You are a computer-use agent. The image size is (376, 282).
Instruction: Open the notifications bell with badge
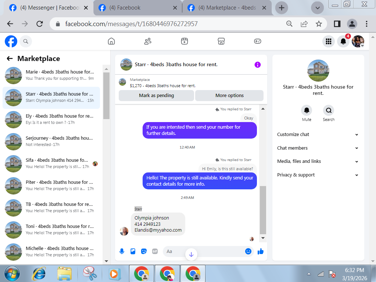(x=343, y=41)
